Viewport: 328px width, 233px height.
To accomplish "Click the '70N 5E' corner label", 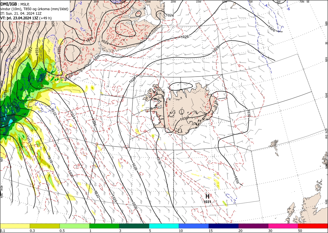I will [x=304, y=2].
